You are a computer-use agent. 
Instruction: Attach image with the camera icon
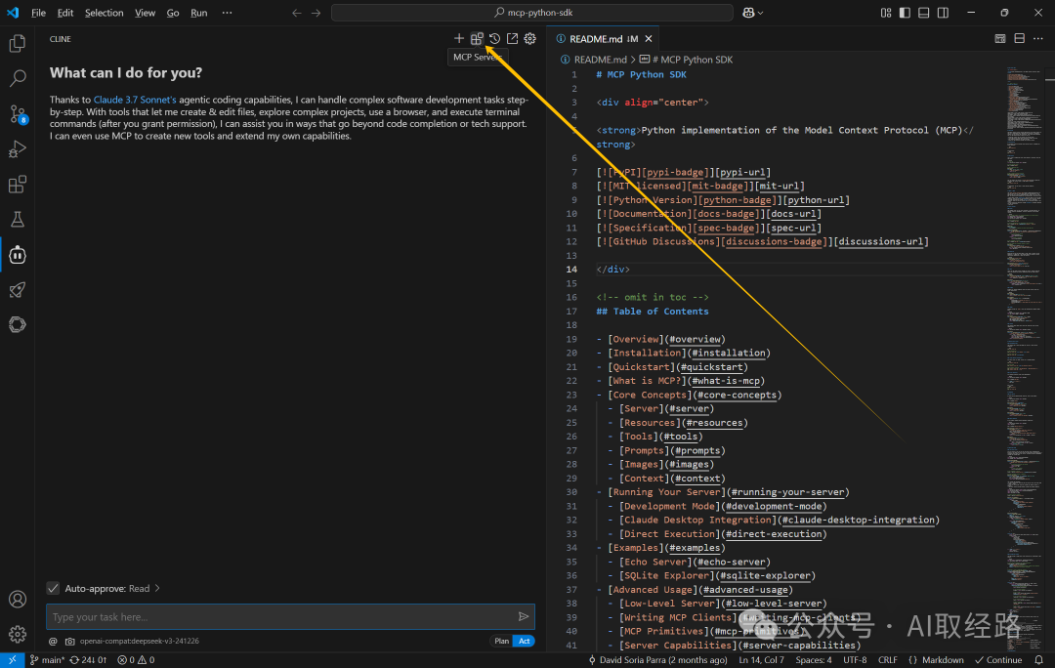click(x=69, y=641)
